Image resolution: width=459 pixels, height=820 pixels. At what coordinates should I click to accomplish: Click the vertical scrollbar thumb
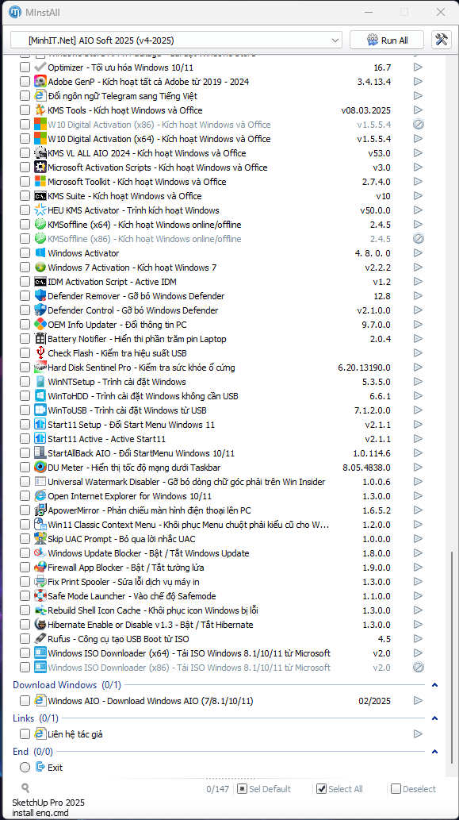pyautogui.click(x=452, y=658)
